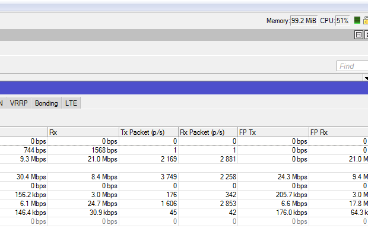Click the Rx Packet value 2 258
Viewport: 368px width, 228px height.
point(228,177)
